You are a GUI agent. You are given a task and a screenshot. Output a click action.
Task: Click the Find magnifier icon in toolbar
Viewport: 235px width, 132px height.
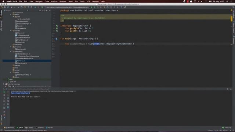coord(28,7)
